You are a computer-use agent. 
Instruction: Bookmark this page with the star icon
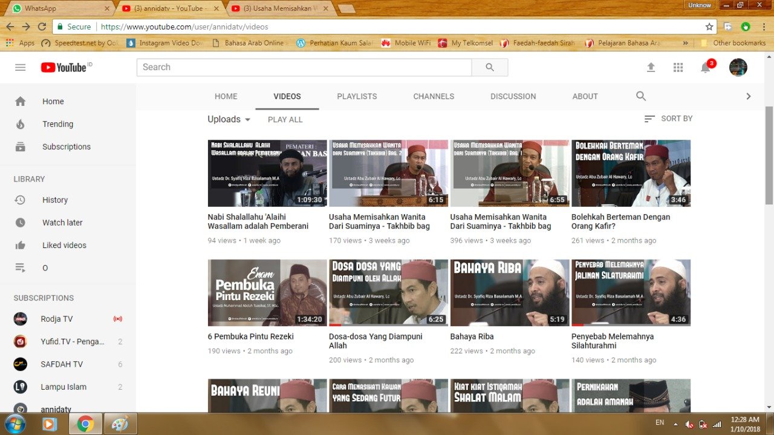pyautogui.click(x=709, y=27)
